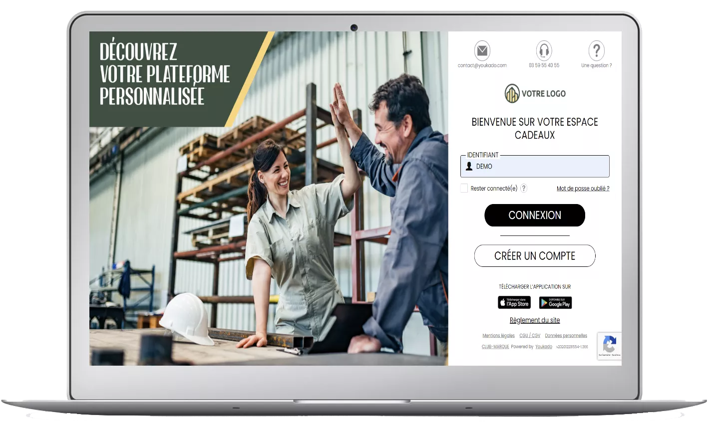Screen dimensions: 710x439
Task: Follow the Youkado link in the footer
Action: click(544, 347)
